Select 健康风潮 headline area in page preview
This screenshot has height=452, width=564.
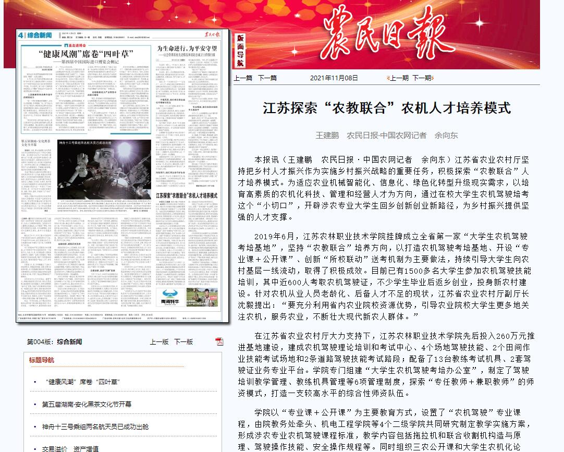[x=86, y=54]
